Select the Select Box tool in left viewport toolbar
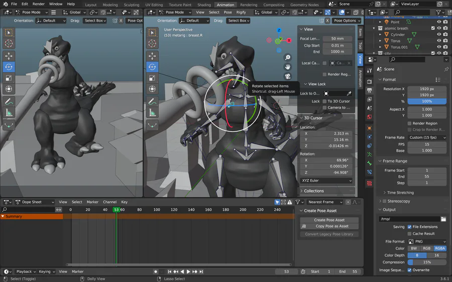452x282 pixels. click(x=9, y=33)
